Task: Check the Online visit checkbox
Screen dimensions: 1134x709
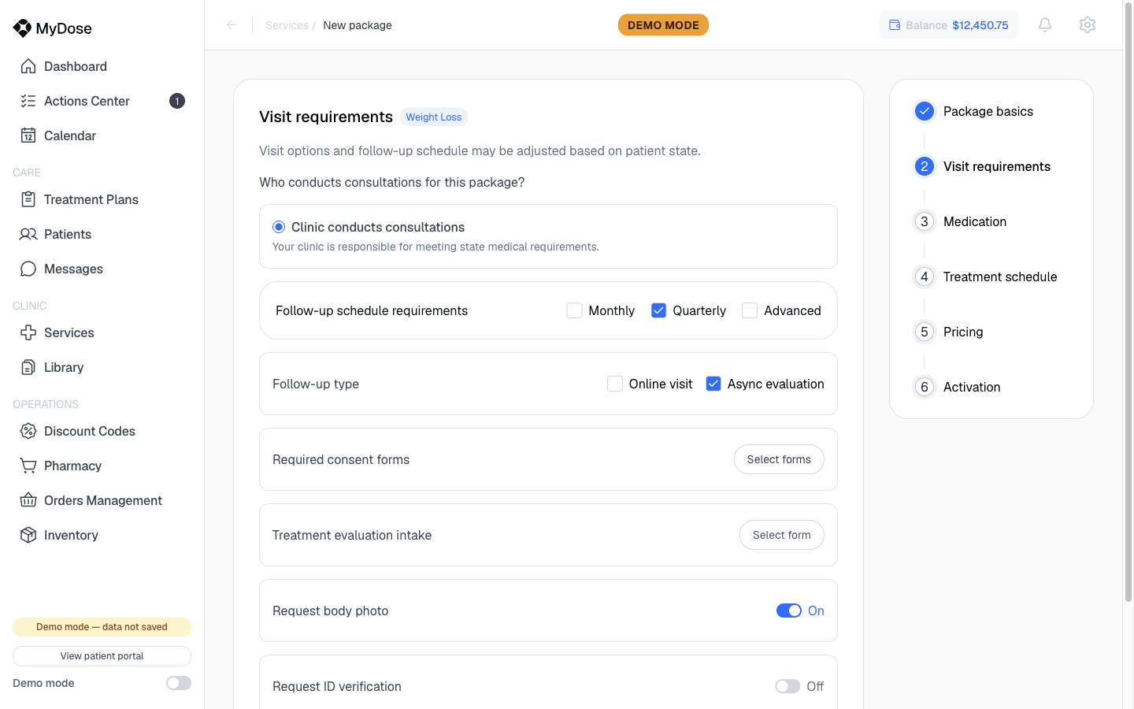Action: coord(615,384)
